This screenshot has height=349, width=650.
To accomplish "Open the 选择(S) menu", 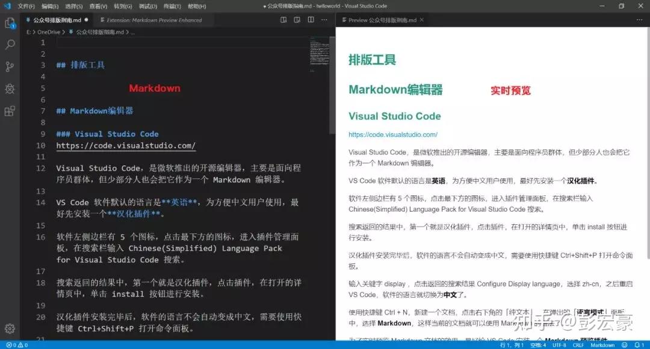I will tap(74, 6).
